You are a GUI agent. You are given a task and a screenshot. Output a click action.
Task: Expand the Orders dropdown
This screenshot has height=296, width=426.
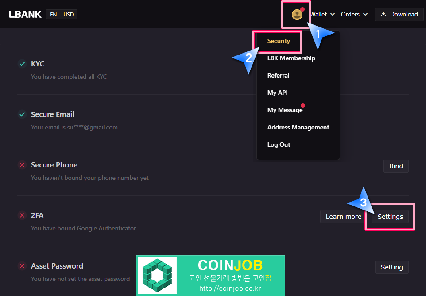(354, 15)
